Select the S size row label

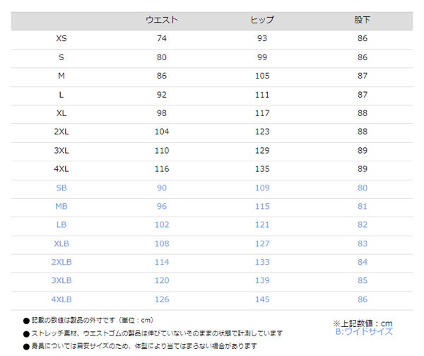click(61, 57)
